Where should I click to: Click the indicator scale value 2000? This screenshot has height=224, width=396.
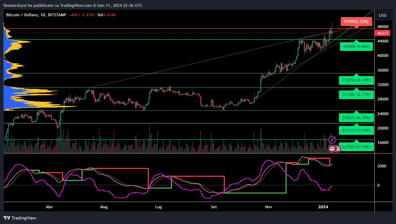click(x=382, y=166)
